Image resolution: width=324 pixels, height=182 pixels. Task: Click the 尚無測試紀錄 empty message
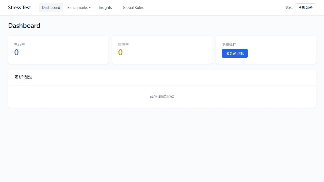[162, 97]
